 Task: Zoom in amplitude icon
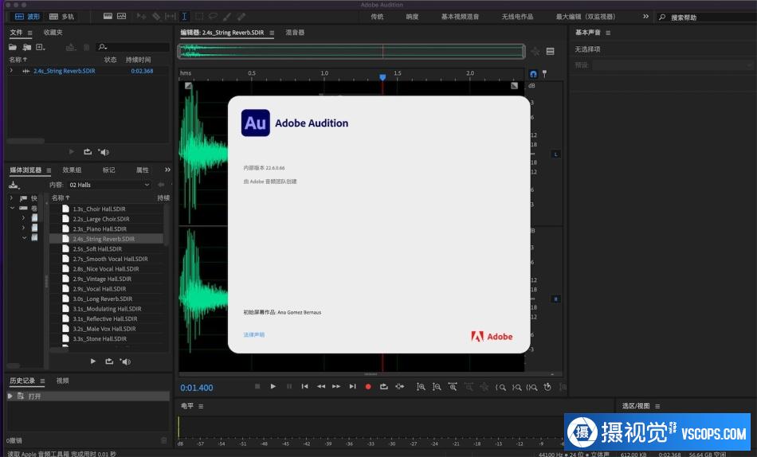(421, 387)
